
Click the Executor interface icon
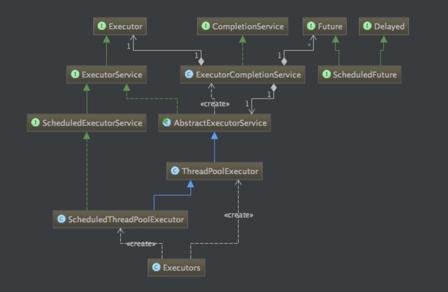102,26
